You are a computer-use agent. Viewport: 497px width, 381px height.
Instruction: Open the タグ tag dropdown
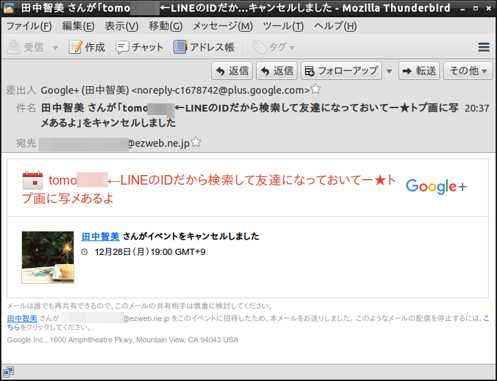pyautogui.click(x=274, y=48)
